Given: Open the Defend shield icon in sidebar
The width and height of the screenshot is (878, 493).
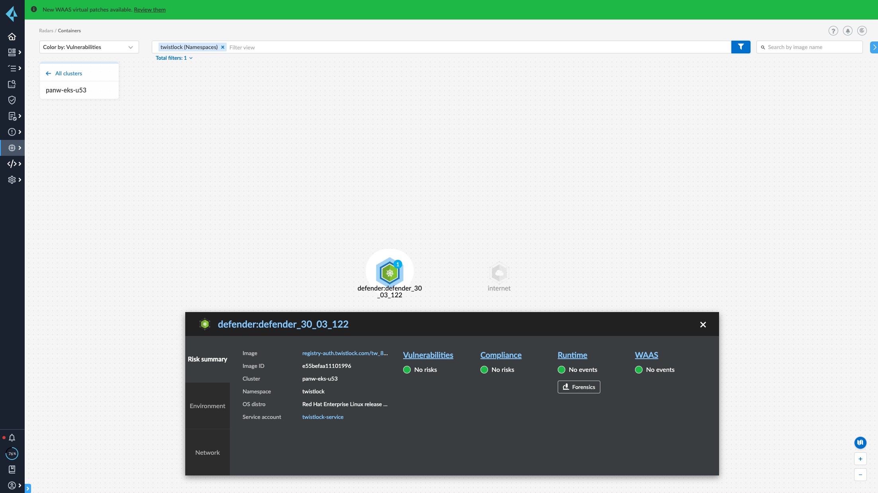Looking at the screenshot, I should click(x=12, y=100).
